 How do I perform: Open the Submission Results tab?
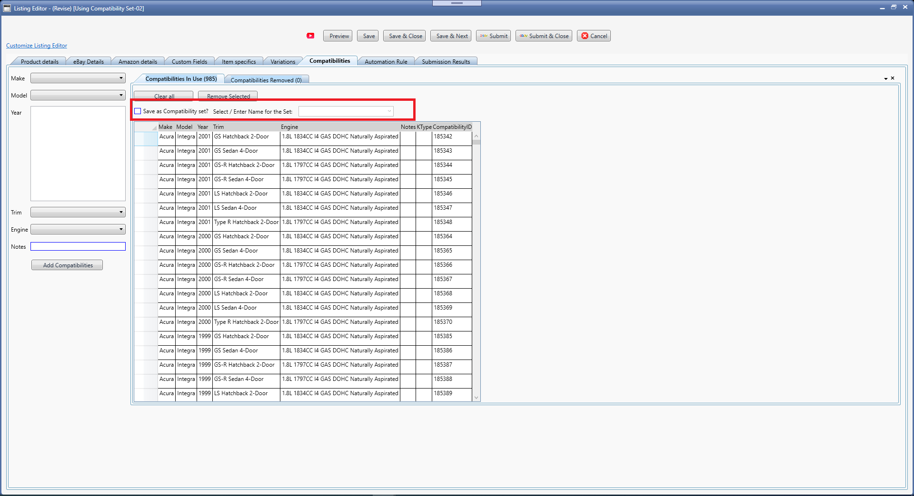[446, 61]
